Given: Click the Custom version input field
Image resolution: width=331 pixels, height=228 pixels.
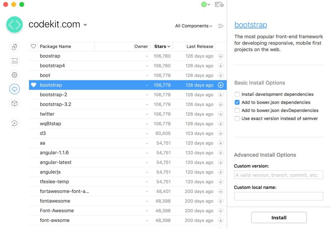Looking at the screenshot, I should pos(278,175).
